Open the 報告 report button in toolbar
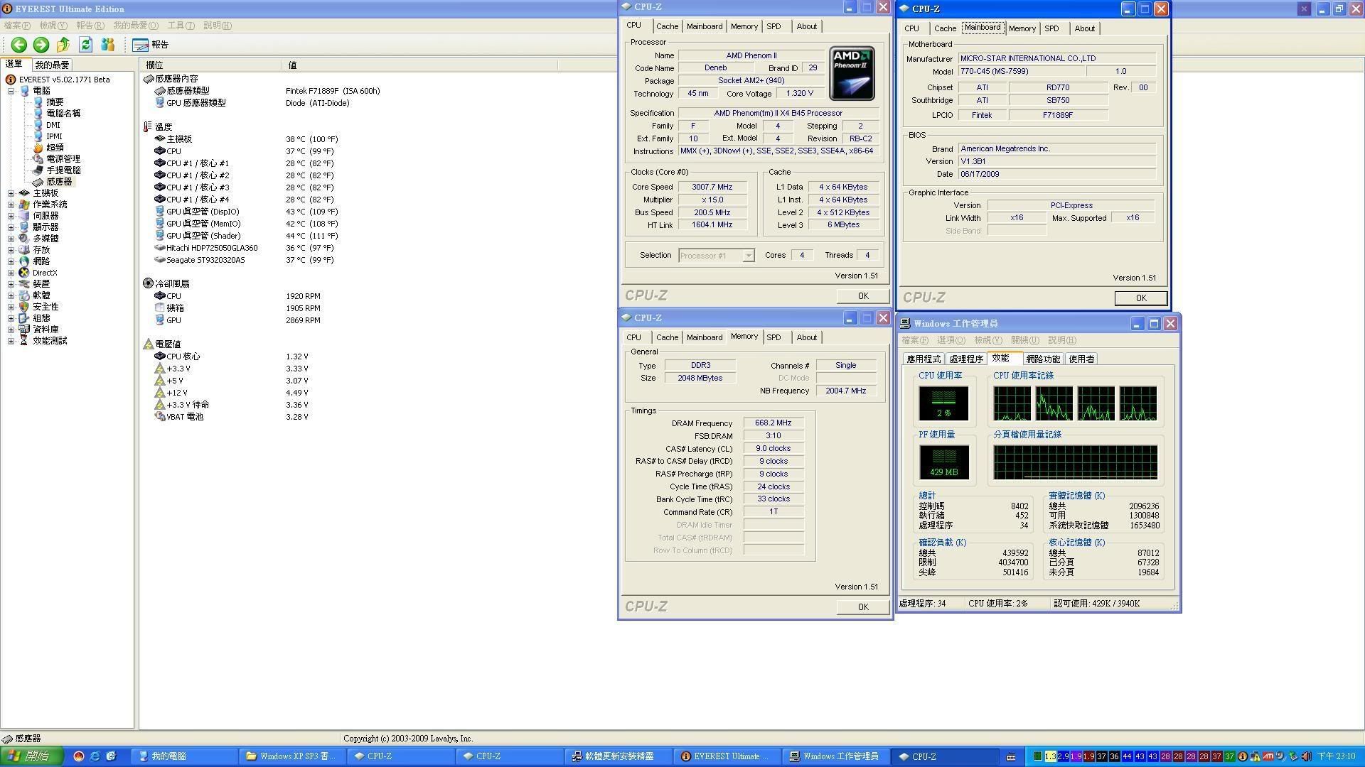Viewport: 1365px width, 767px height. (151, 45)
